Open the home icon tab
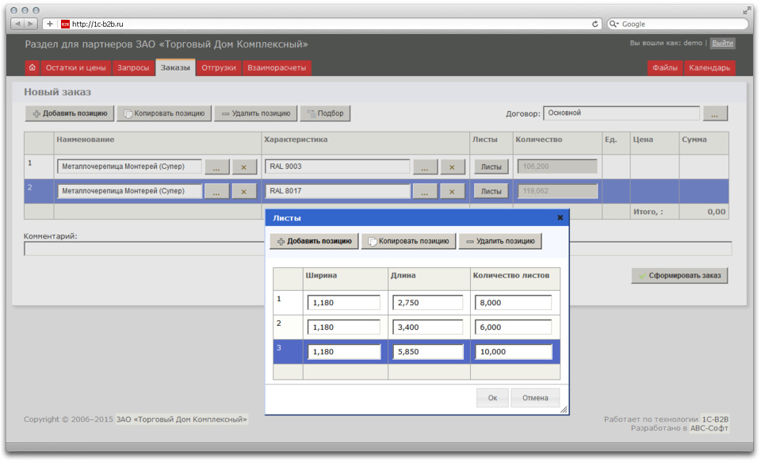 [32, 67]
